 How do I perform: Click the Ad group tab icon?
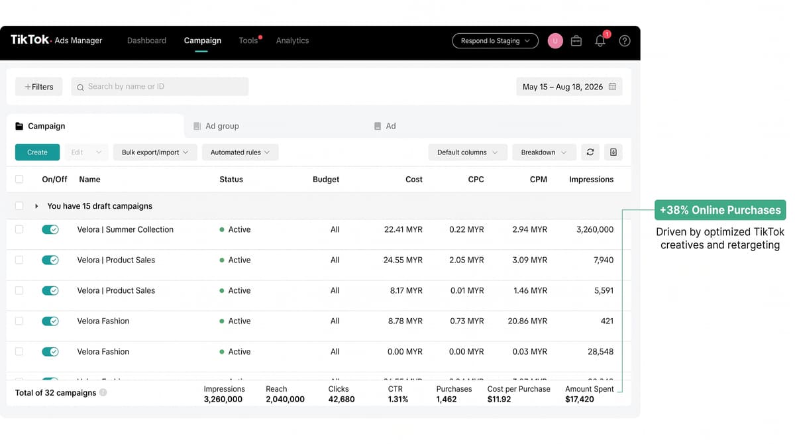click(x=197, y=126)
